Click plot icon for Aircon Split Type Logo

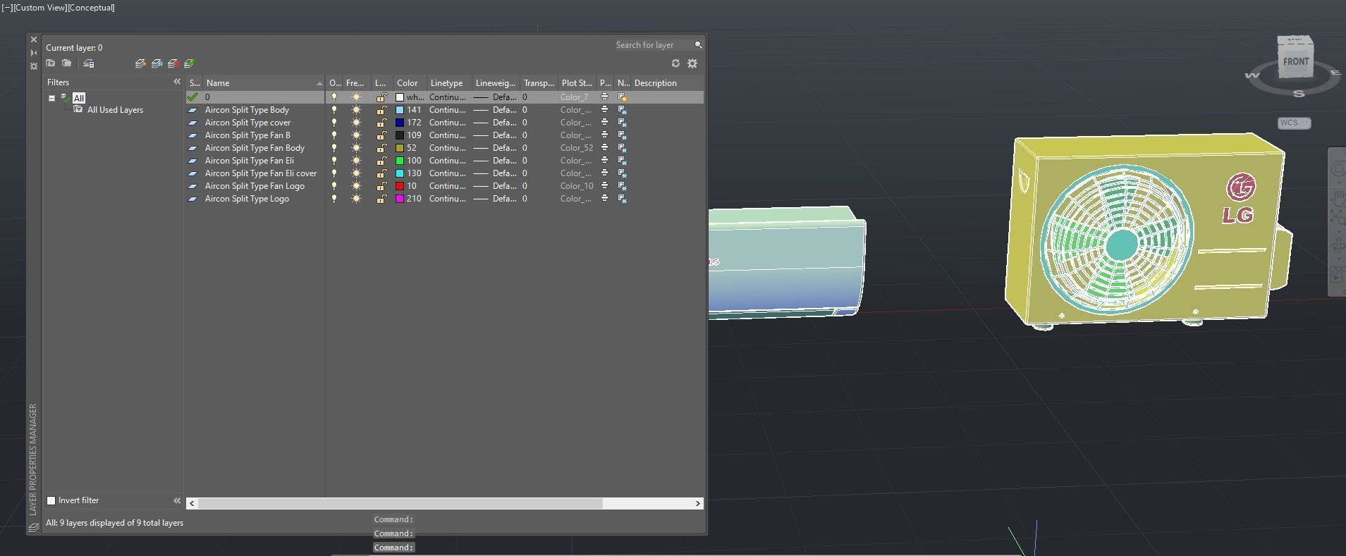pos(604,199)
